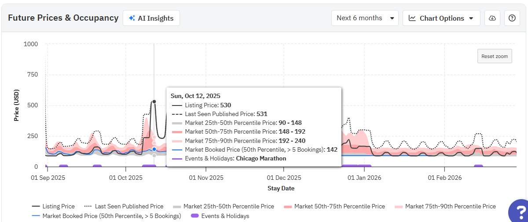Open the help question mark icon
The width and height of the screenshot is (528, 222).
[512, 18]
